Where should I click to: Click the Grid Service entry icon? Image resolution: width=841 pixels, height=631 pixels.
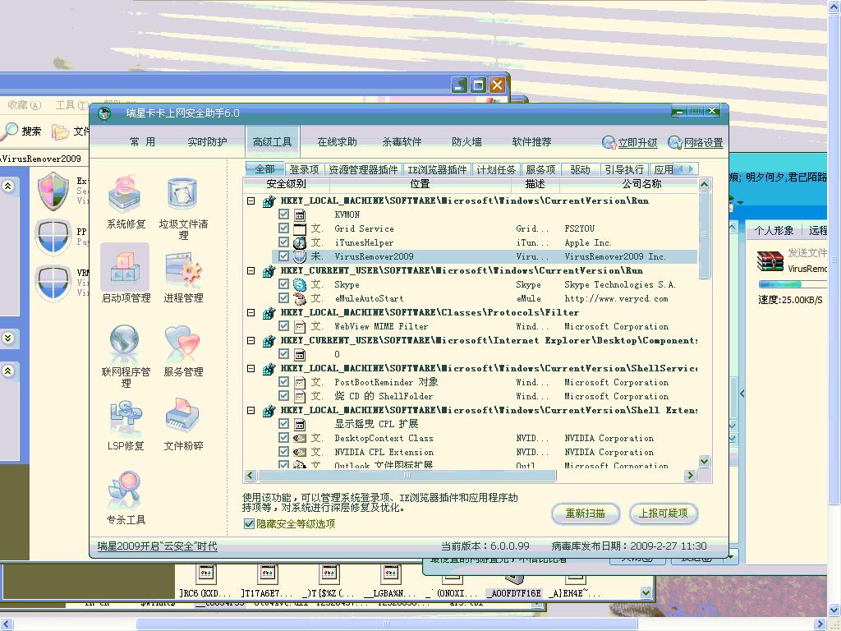coord(300,228)
